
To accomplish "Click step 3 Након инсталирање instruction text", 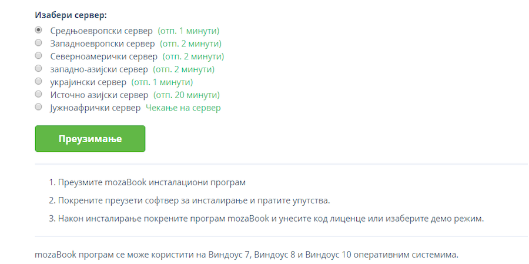I will (x=266, y=219).
